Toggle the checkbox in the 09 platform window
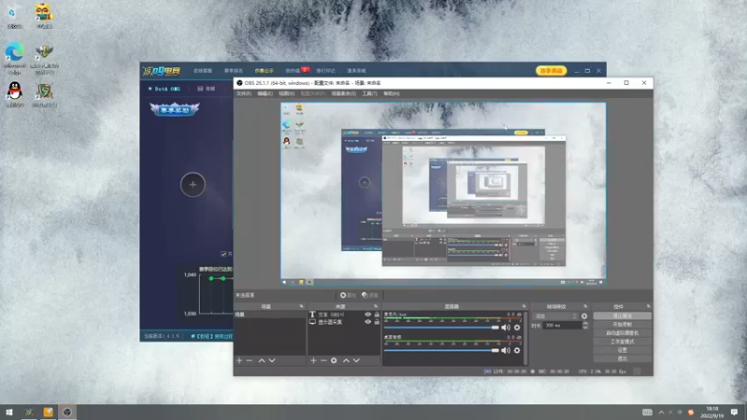747x420 pixels. [x=223, y=254]
